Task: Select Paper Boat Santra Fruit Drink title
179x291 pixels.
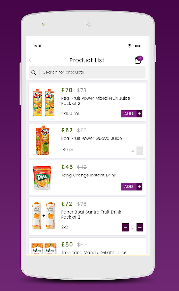Action: (91, 214)
